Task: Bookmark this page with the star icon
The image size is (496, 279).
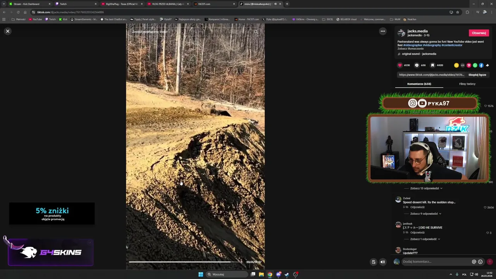Action: tap(458, 12)
